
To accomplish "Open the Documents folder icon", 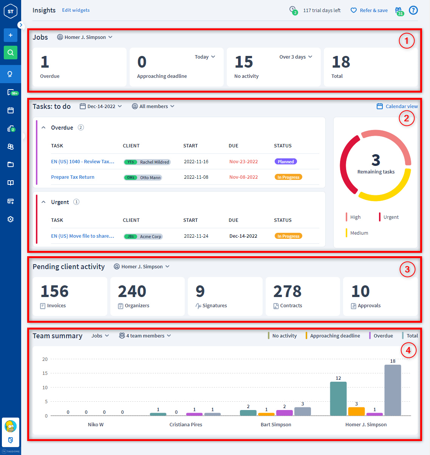I will (x=10, y=164).
